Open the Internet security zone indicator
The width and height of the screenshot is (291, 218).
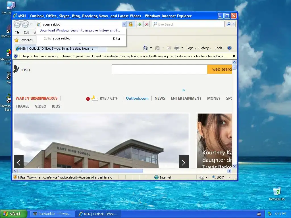point(163,177)
